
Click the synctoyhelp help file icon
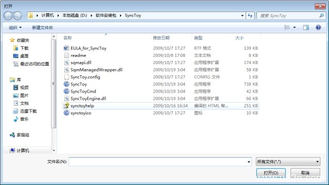66,105
